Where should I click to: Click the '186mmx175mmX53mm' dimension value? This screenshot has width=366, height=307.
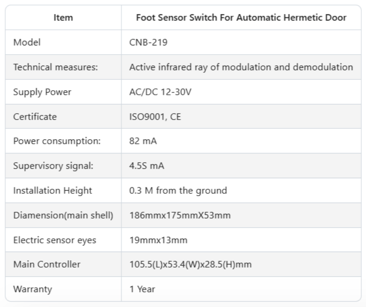pyautogui.click(x=180, y=215)
